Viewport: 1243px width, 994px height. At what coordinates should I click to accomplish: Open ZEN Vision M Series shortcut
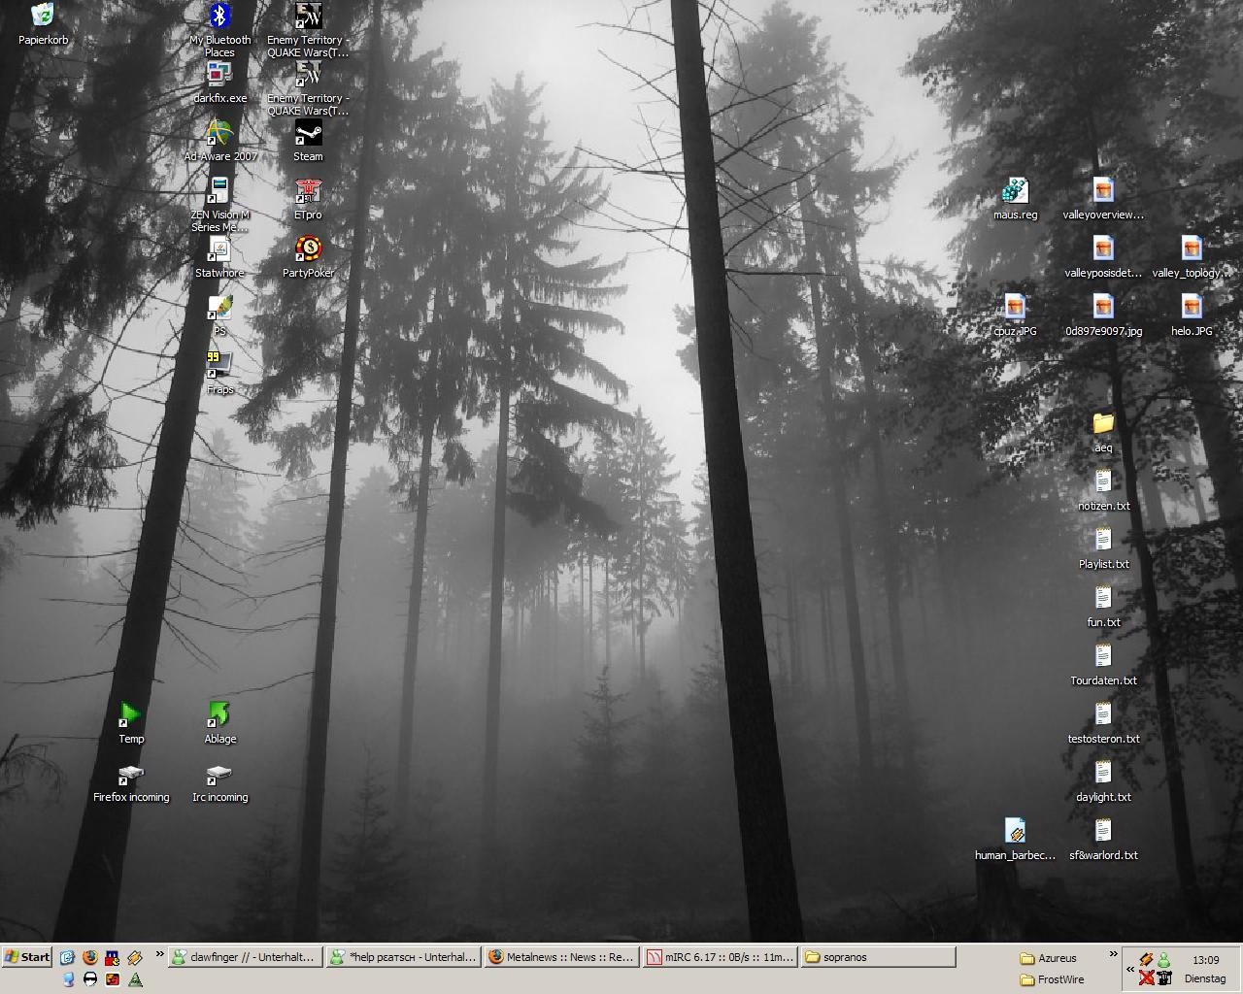[219, 204]
